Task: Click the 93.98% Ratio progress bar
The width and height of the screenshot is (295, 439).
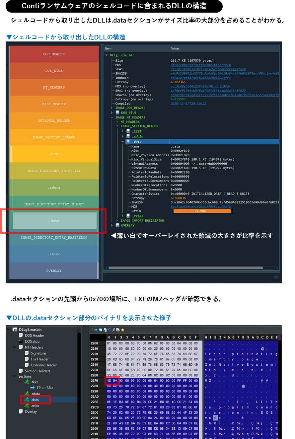Action: click(201, 210)
